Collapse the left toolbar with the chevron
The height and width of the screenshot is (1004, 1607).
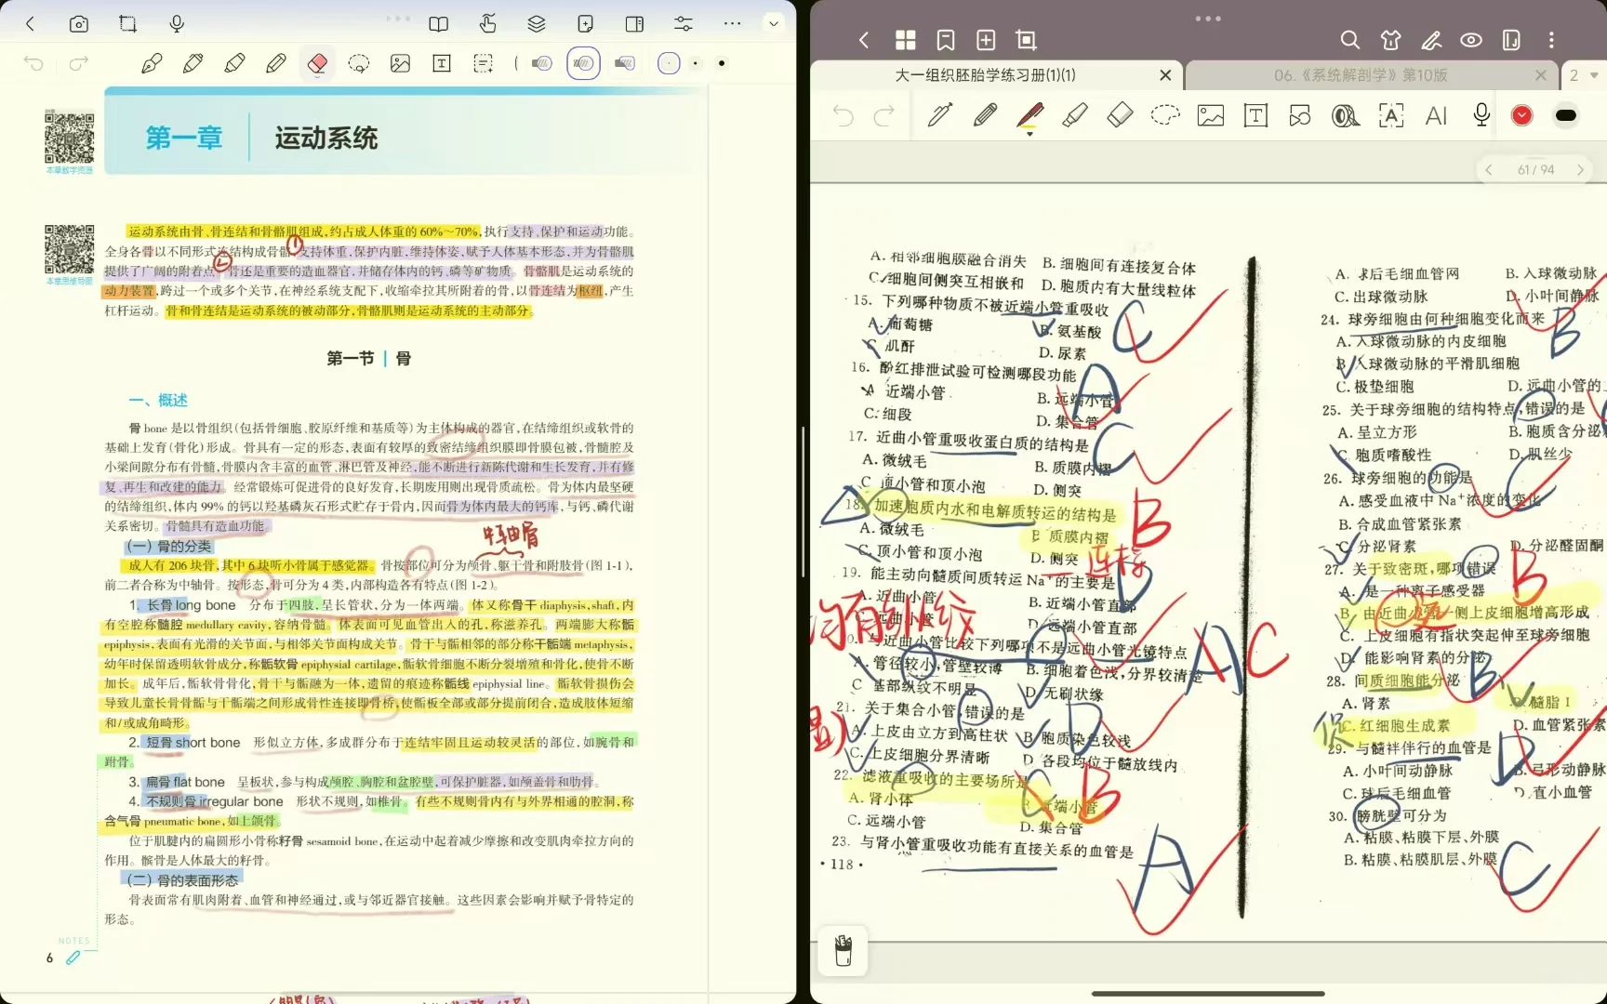click(774, 24)
